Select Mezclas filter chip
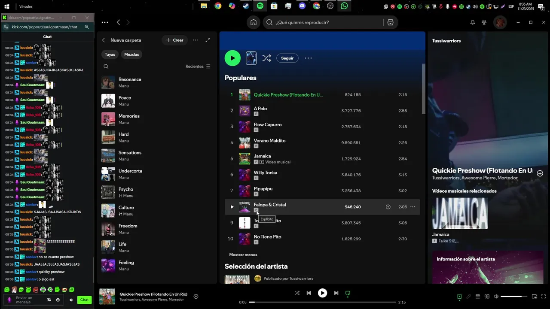This screenshot has height=309, width=550. point(131,55)
